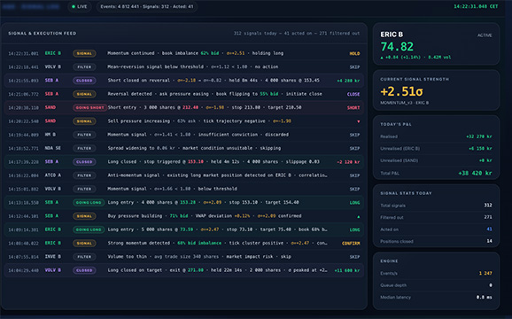Click the CLOSE label in Reversal detected row
The image size is (512, 319).
tap(353, 94)
